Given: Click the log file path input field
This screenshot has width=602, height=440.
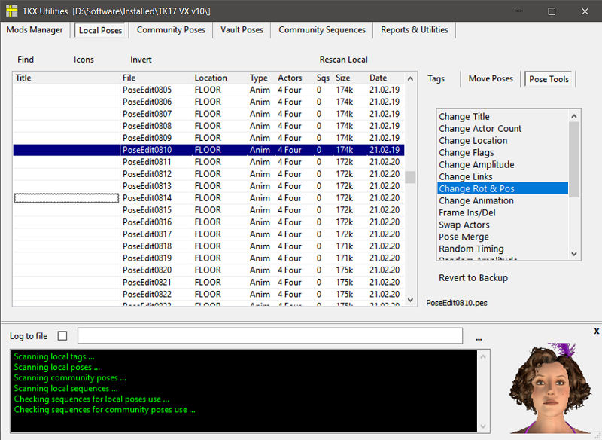Looking at the screenshot, I should pos(270,335).
